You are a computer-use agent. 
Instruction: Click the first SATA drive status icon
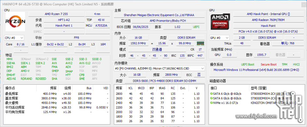[x=211, y=94]
